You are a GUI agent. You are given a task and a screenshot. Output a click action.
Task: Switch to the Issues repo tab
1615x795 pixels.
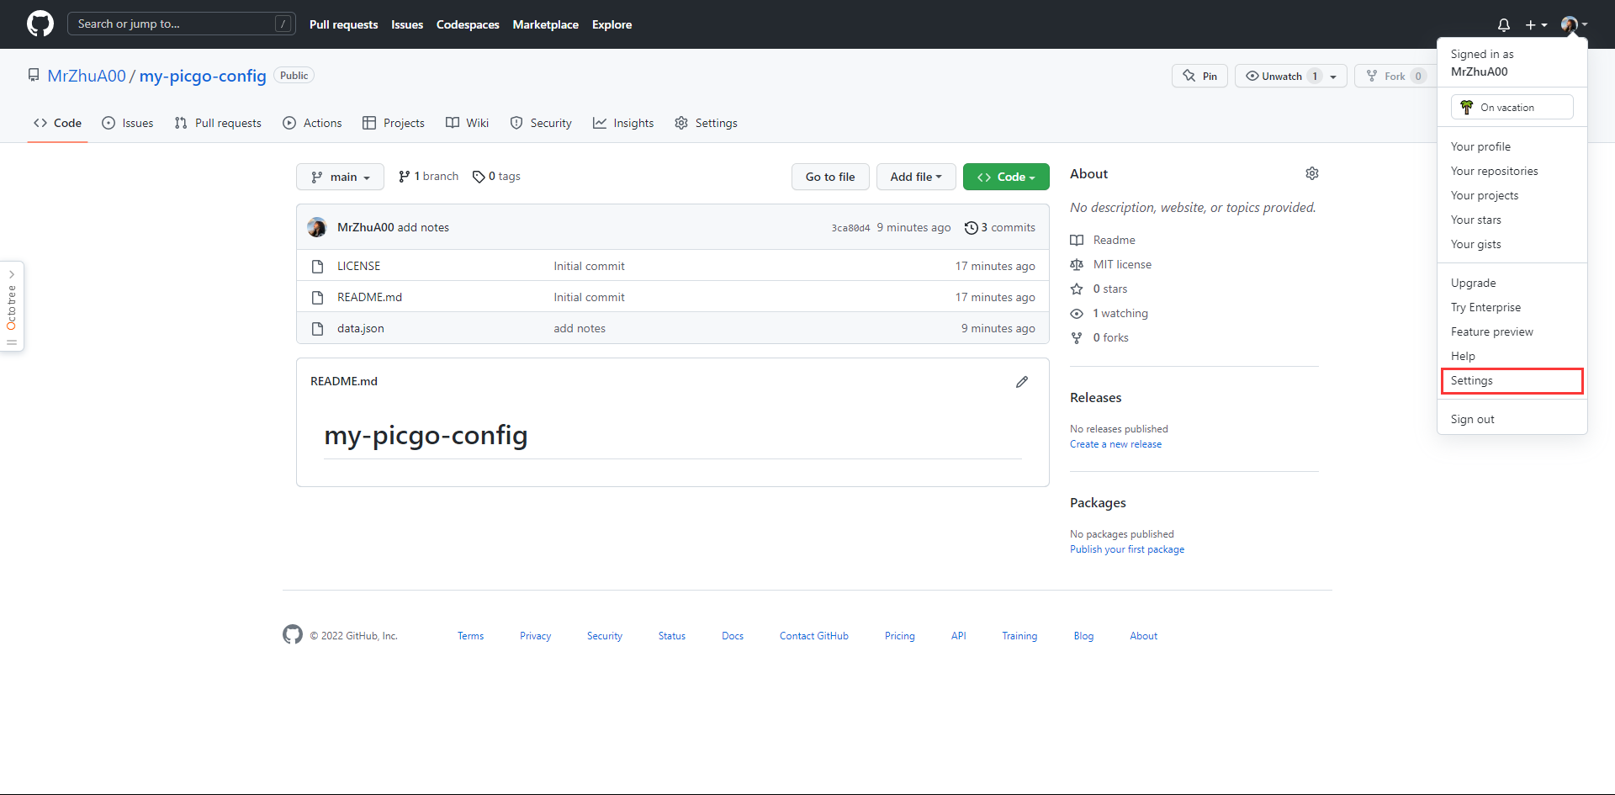point(127,123)
